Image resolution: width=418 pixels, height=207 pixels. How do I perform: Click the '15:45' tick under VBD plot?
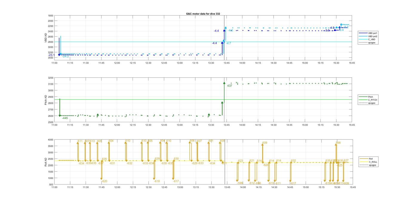point(352,63)
